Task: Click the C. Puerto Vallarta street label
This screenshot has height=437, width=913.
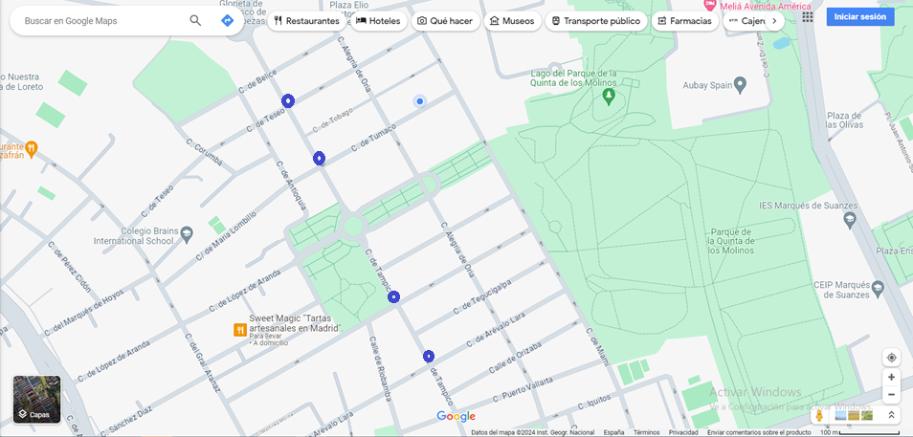Action: 523,388
